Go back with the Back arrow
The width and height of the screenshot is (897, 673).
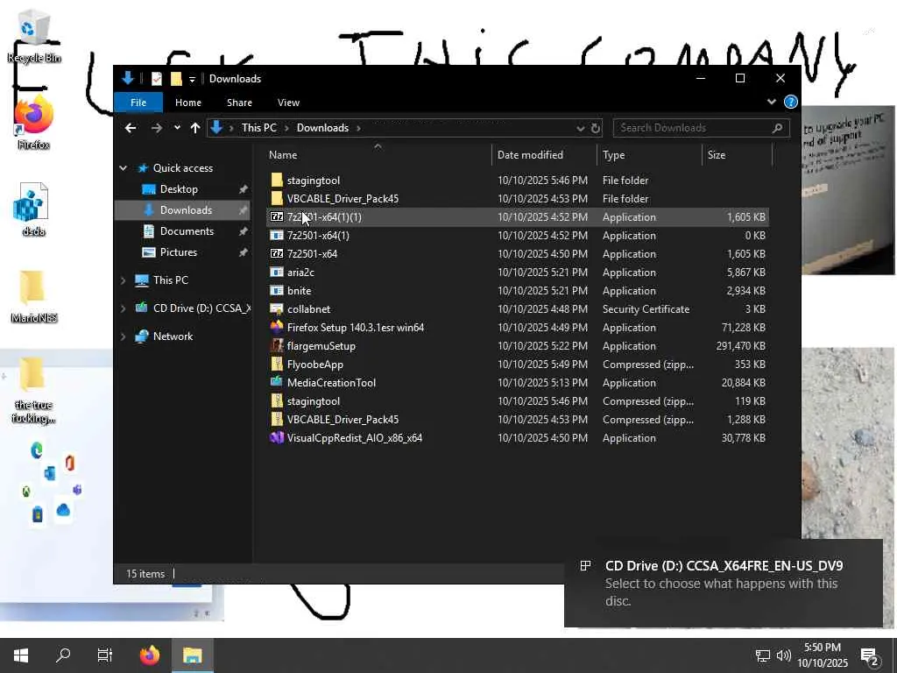[x=131, y=128]
